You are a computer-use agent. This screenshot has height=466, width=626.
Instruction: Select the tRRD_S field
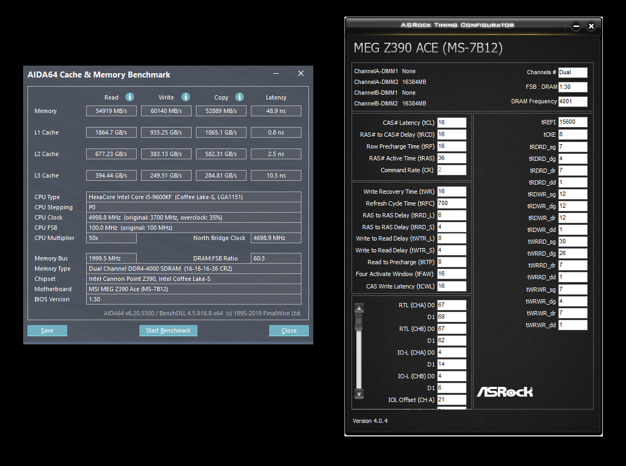click(452, 227)
